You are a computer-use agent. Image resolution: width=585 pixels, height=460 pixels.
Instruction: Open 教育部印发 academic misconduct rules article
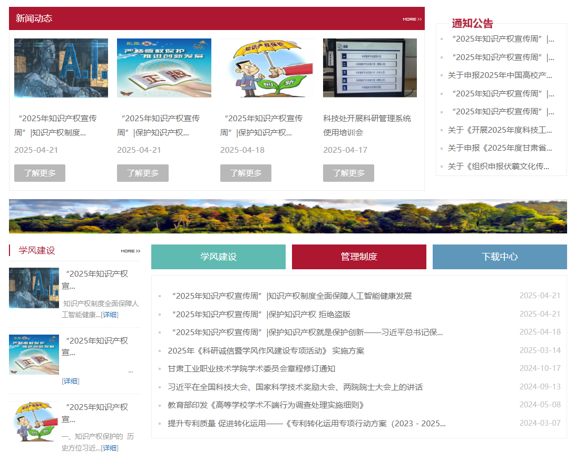tap(266, 405)
